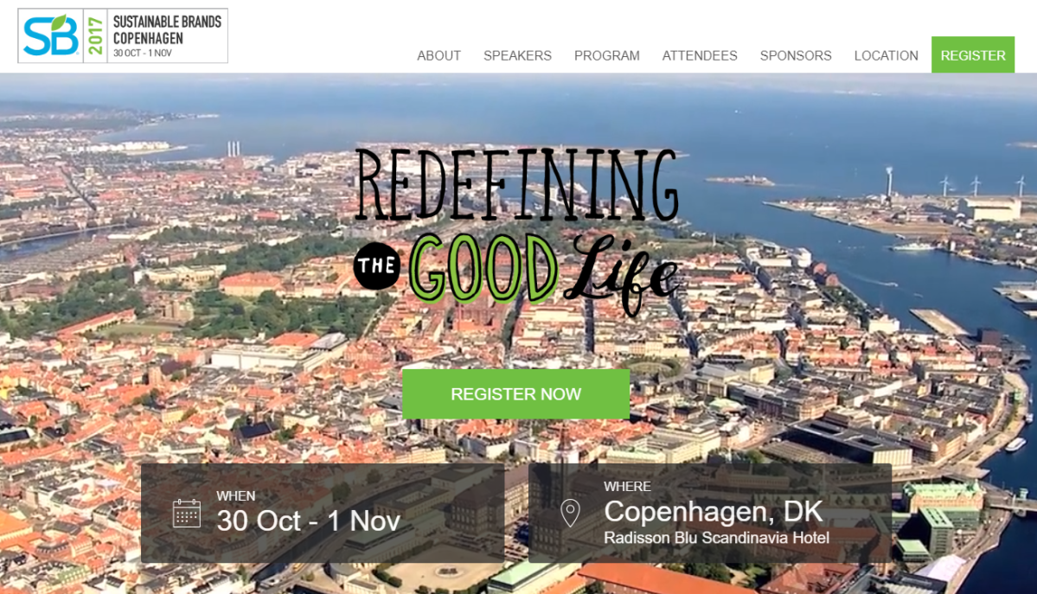Click the SB leaf logo icon
The image size is (1037, 594).
coord(51,35)
